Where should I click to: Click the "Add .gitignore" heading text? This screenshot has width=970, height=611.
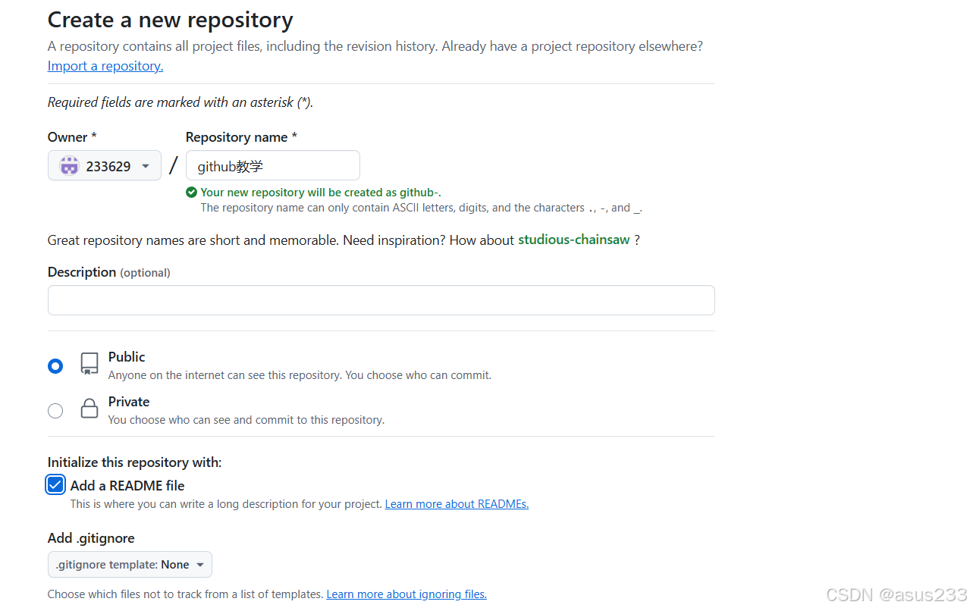(91, 538)
